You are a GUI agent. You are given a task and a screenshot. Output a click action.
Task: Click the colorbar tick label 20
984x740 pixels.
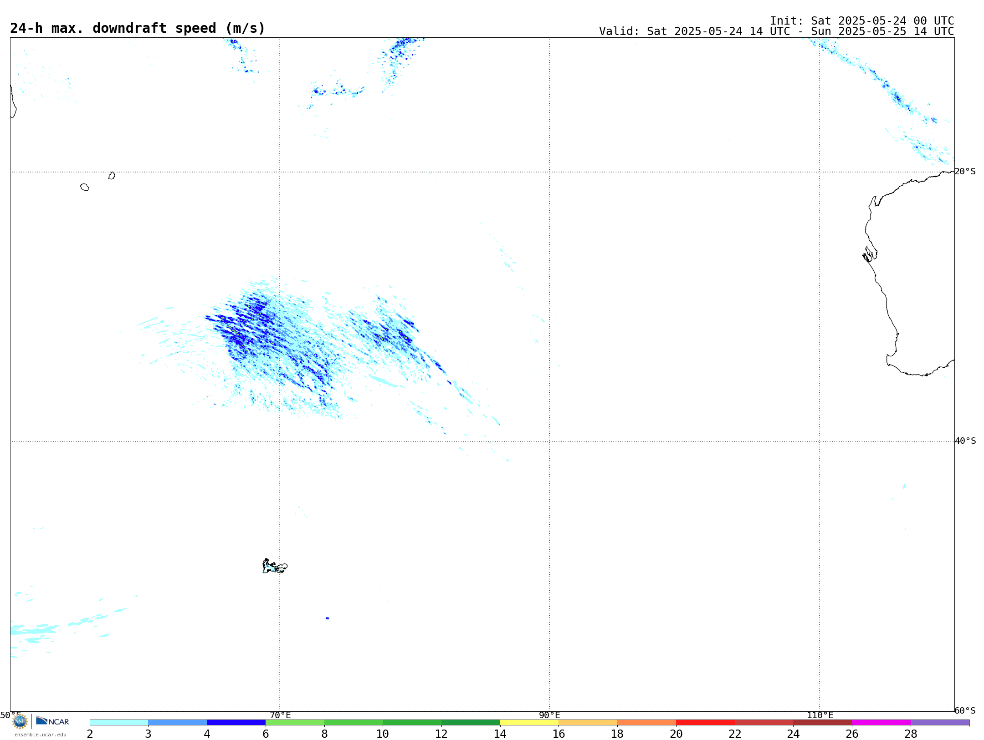tap(676, 734)
